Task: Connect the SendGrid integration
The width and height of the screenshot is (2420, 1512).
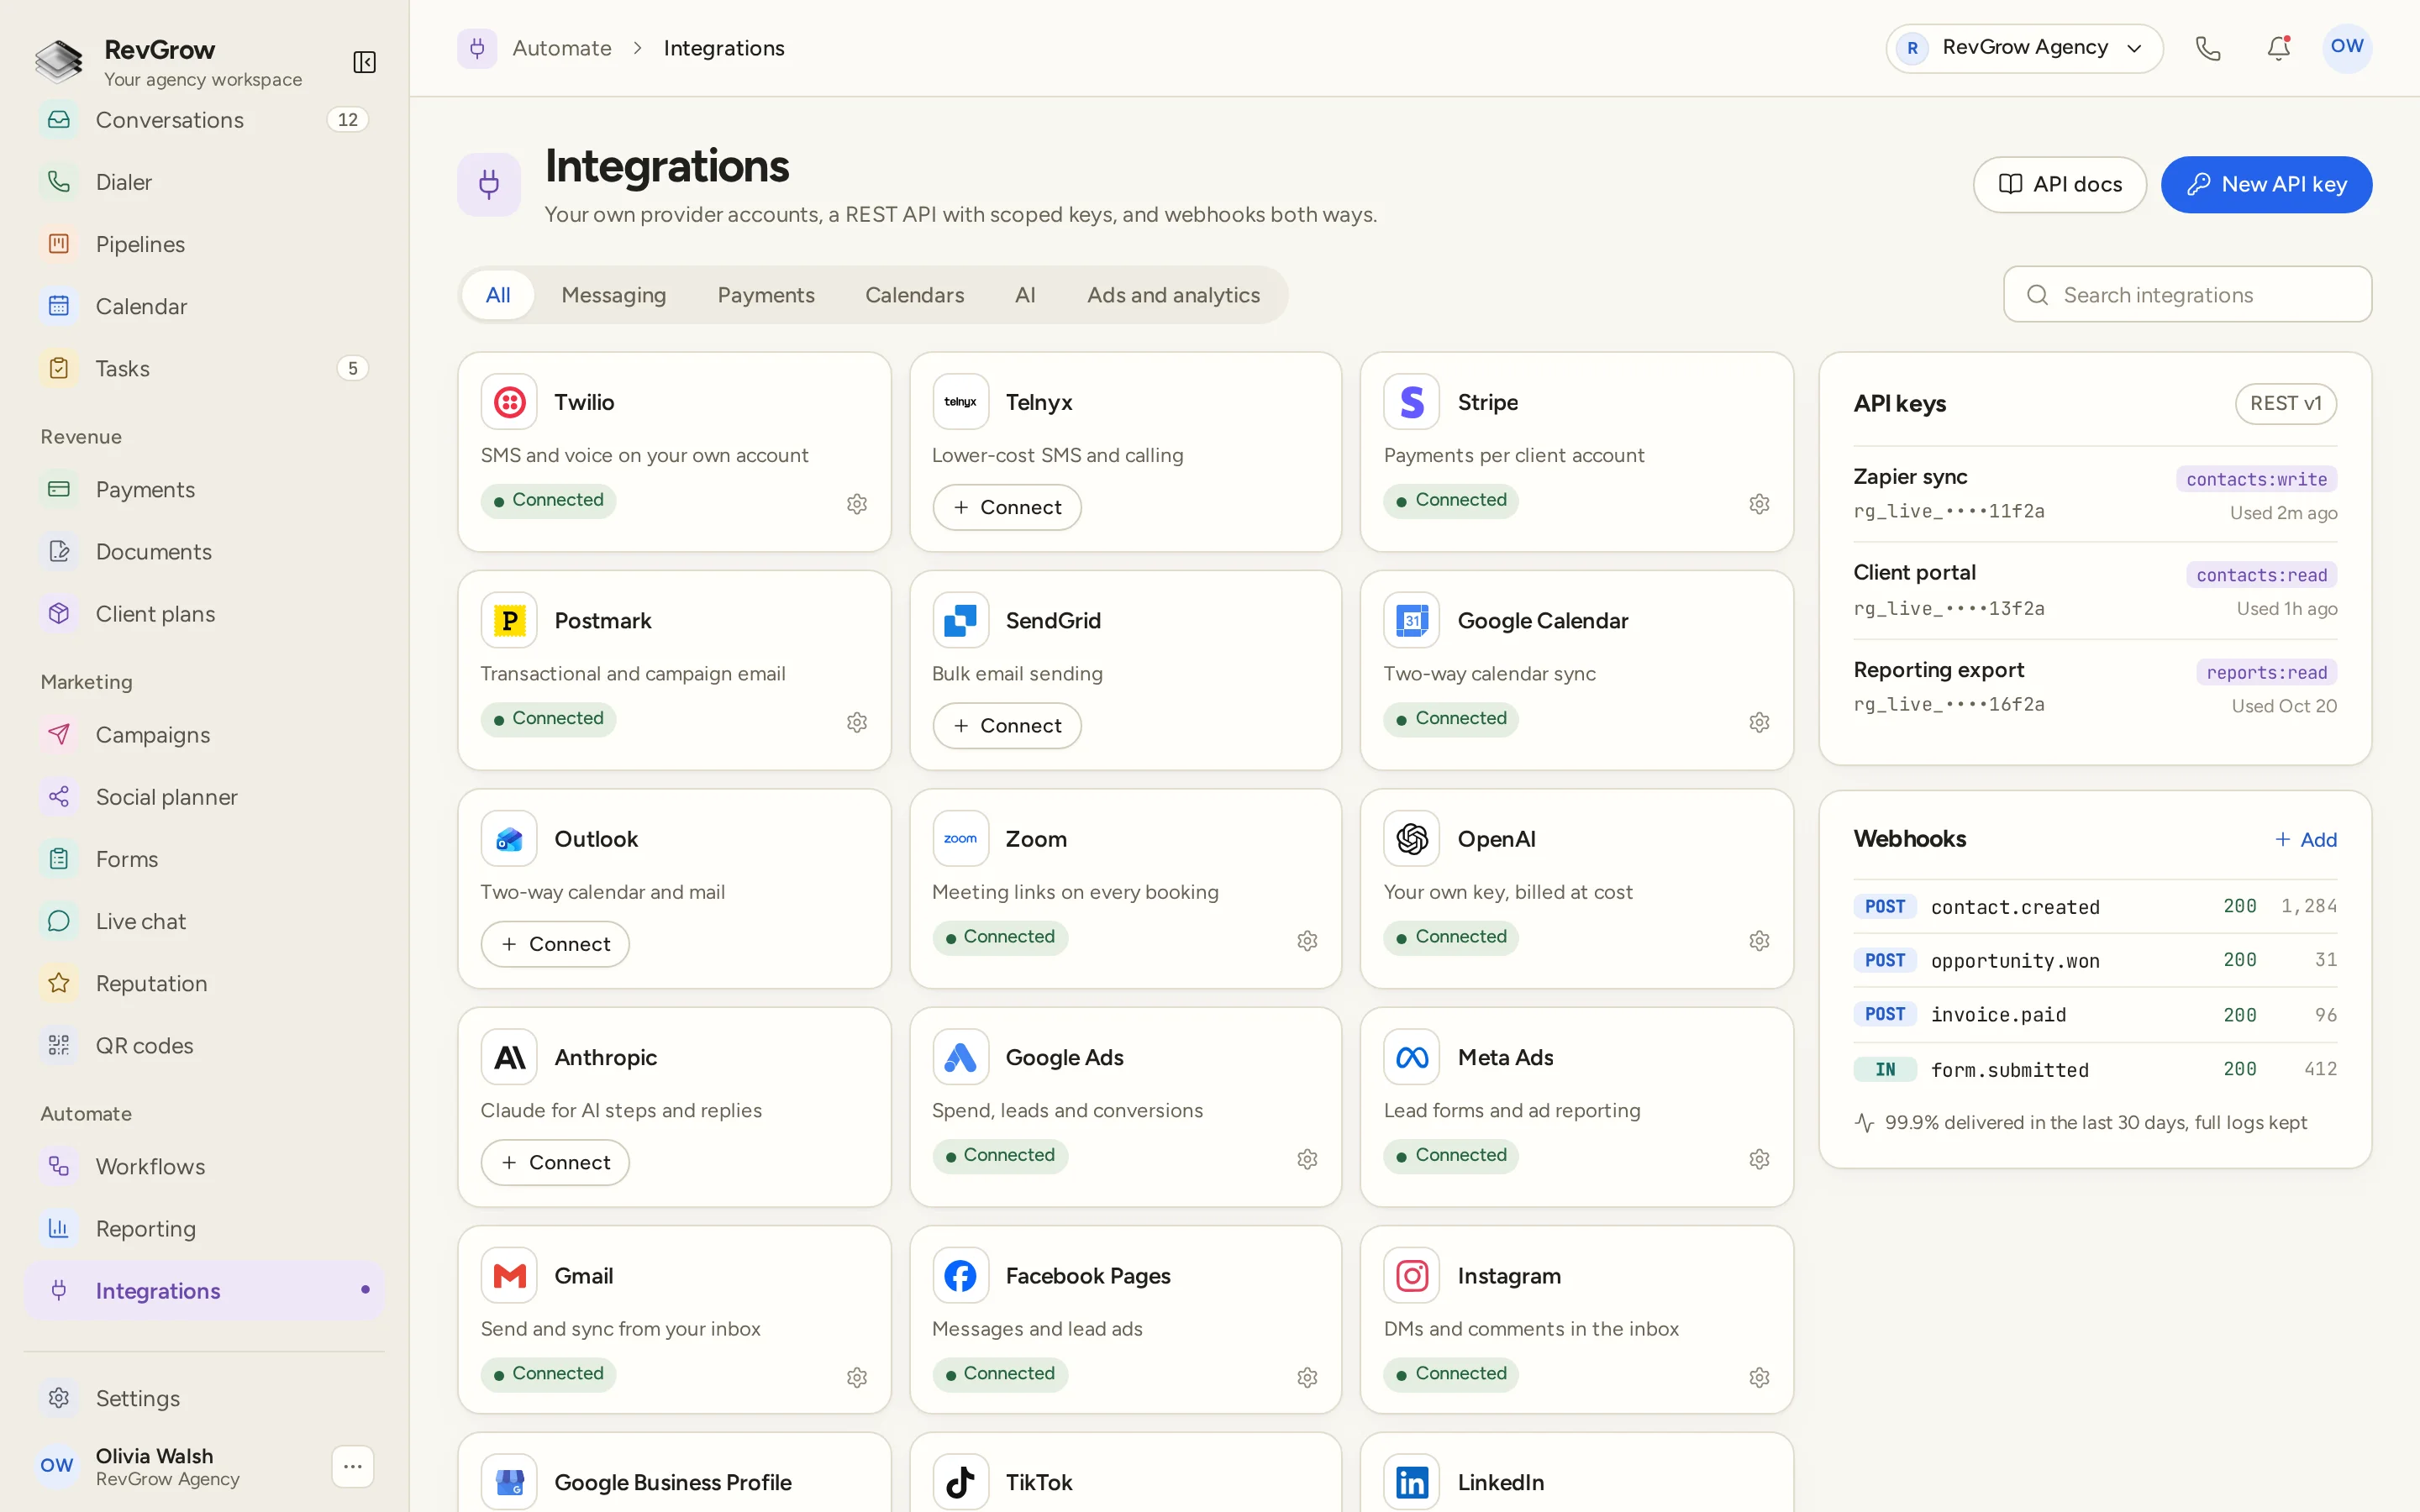Action: click(1006, 725)
